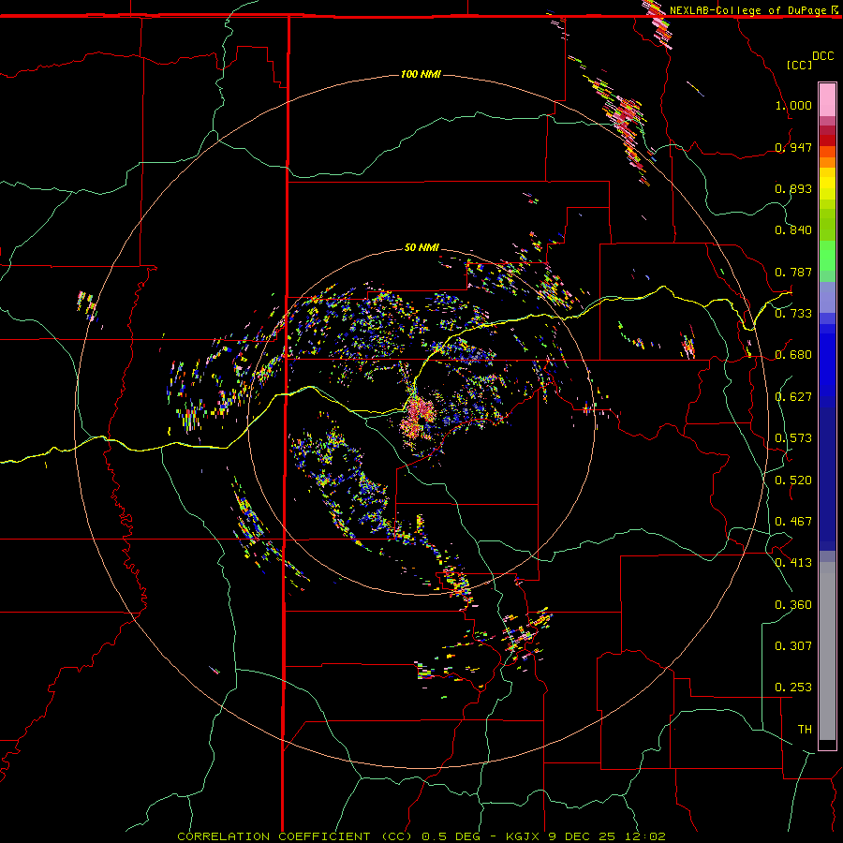Click the 0.573 scale value
Viewport: 843px width, 843px height.
[x=793, y=437]
